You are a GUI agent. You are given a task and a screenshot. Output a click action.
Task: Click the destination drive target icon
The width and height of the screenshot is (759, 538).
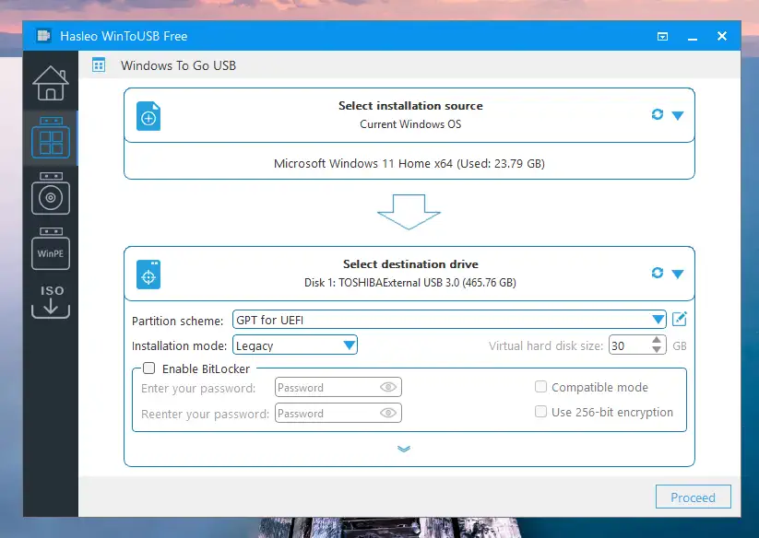pyautogui.click(x=148, y=275)
